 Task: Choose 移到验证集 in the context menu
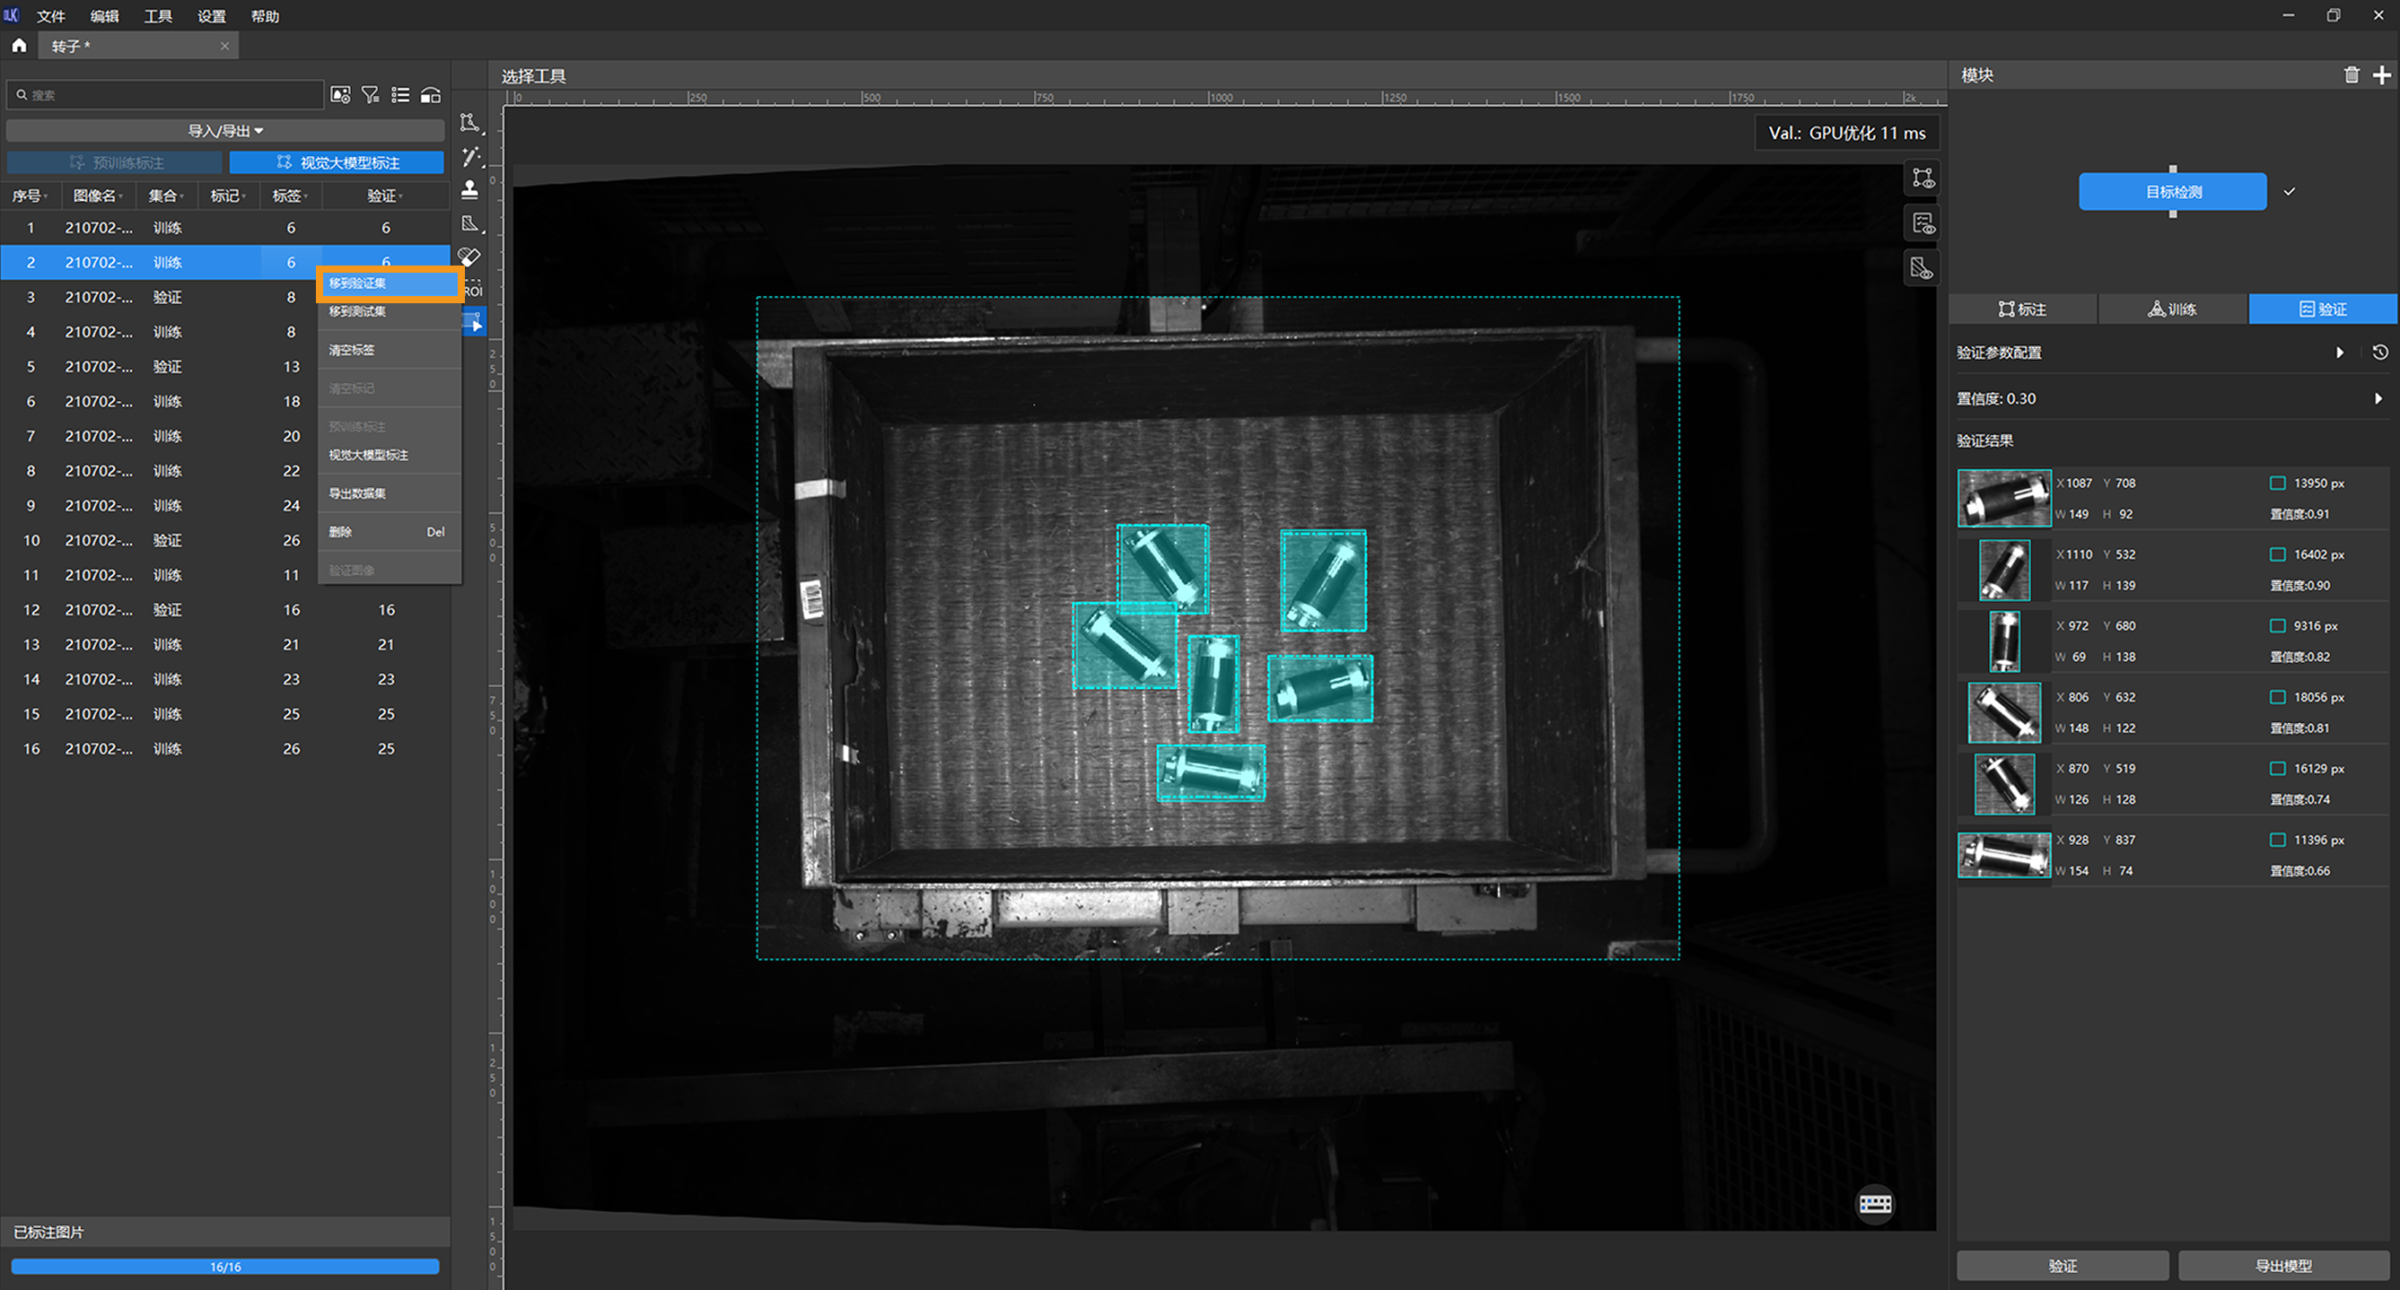(390, 283)
